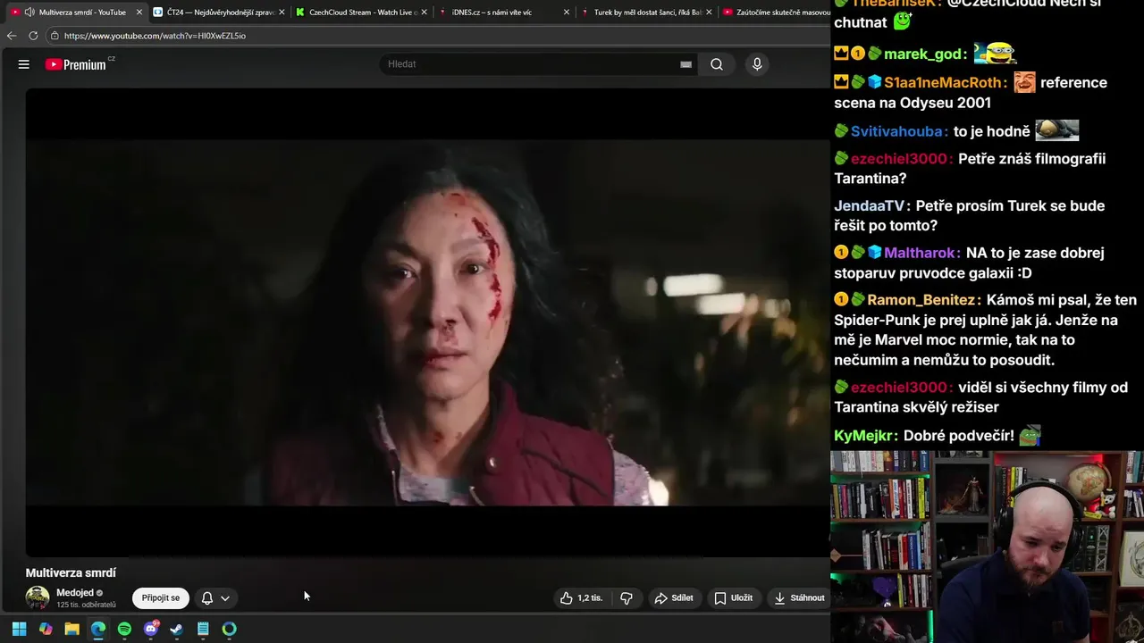The height and width of the screenshot is (643, 1144).
Task: Open File Explorer from the taskbar
Action: 71,629
